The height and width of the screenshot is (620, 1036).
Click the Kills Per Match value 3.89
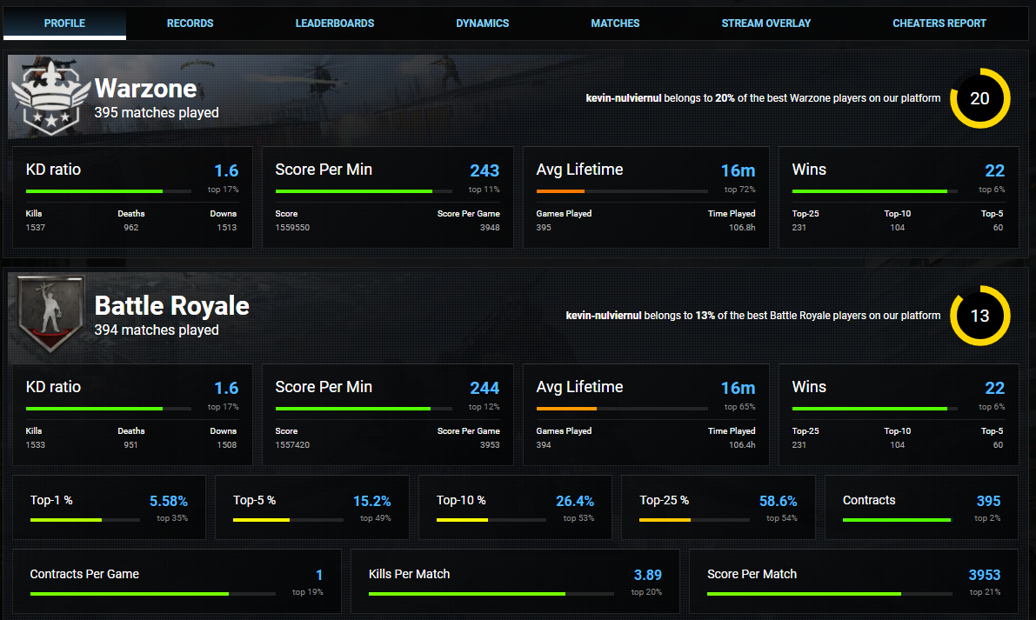647,575
